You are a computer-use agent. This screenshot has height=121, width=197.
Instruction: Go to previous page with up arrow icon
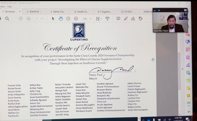point(21,19)
